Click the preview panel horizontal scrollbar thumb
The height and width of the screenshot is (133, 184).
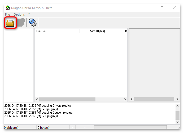pyautogui.click(x=154, y=99)
